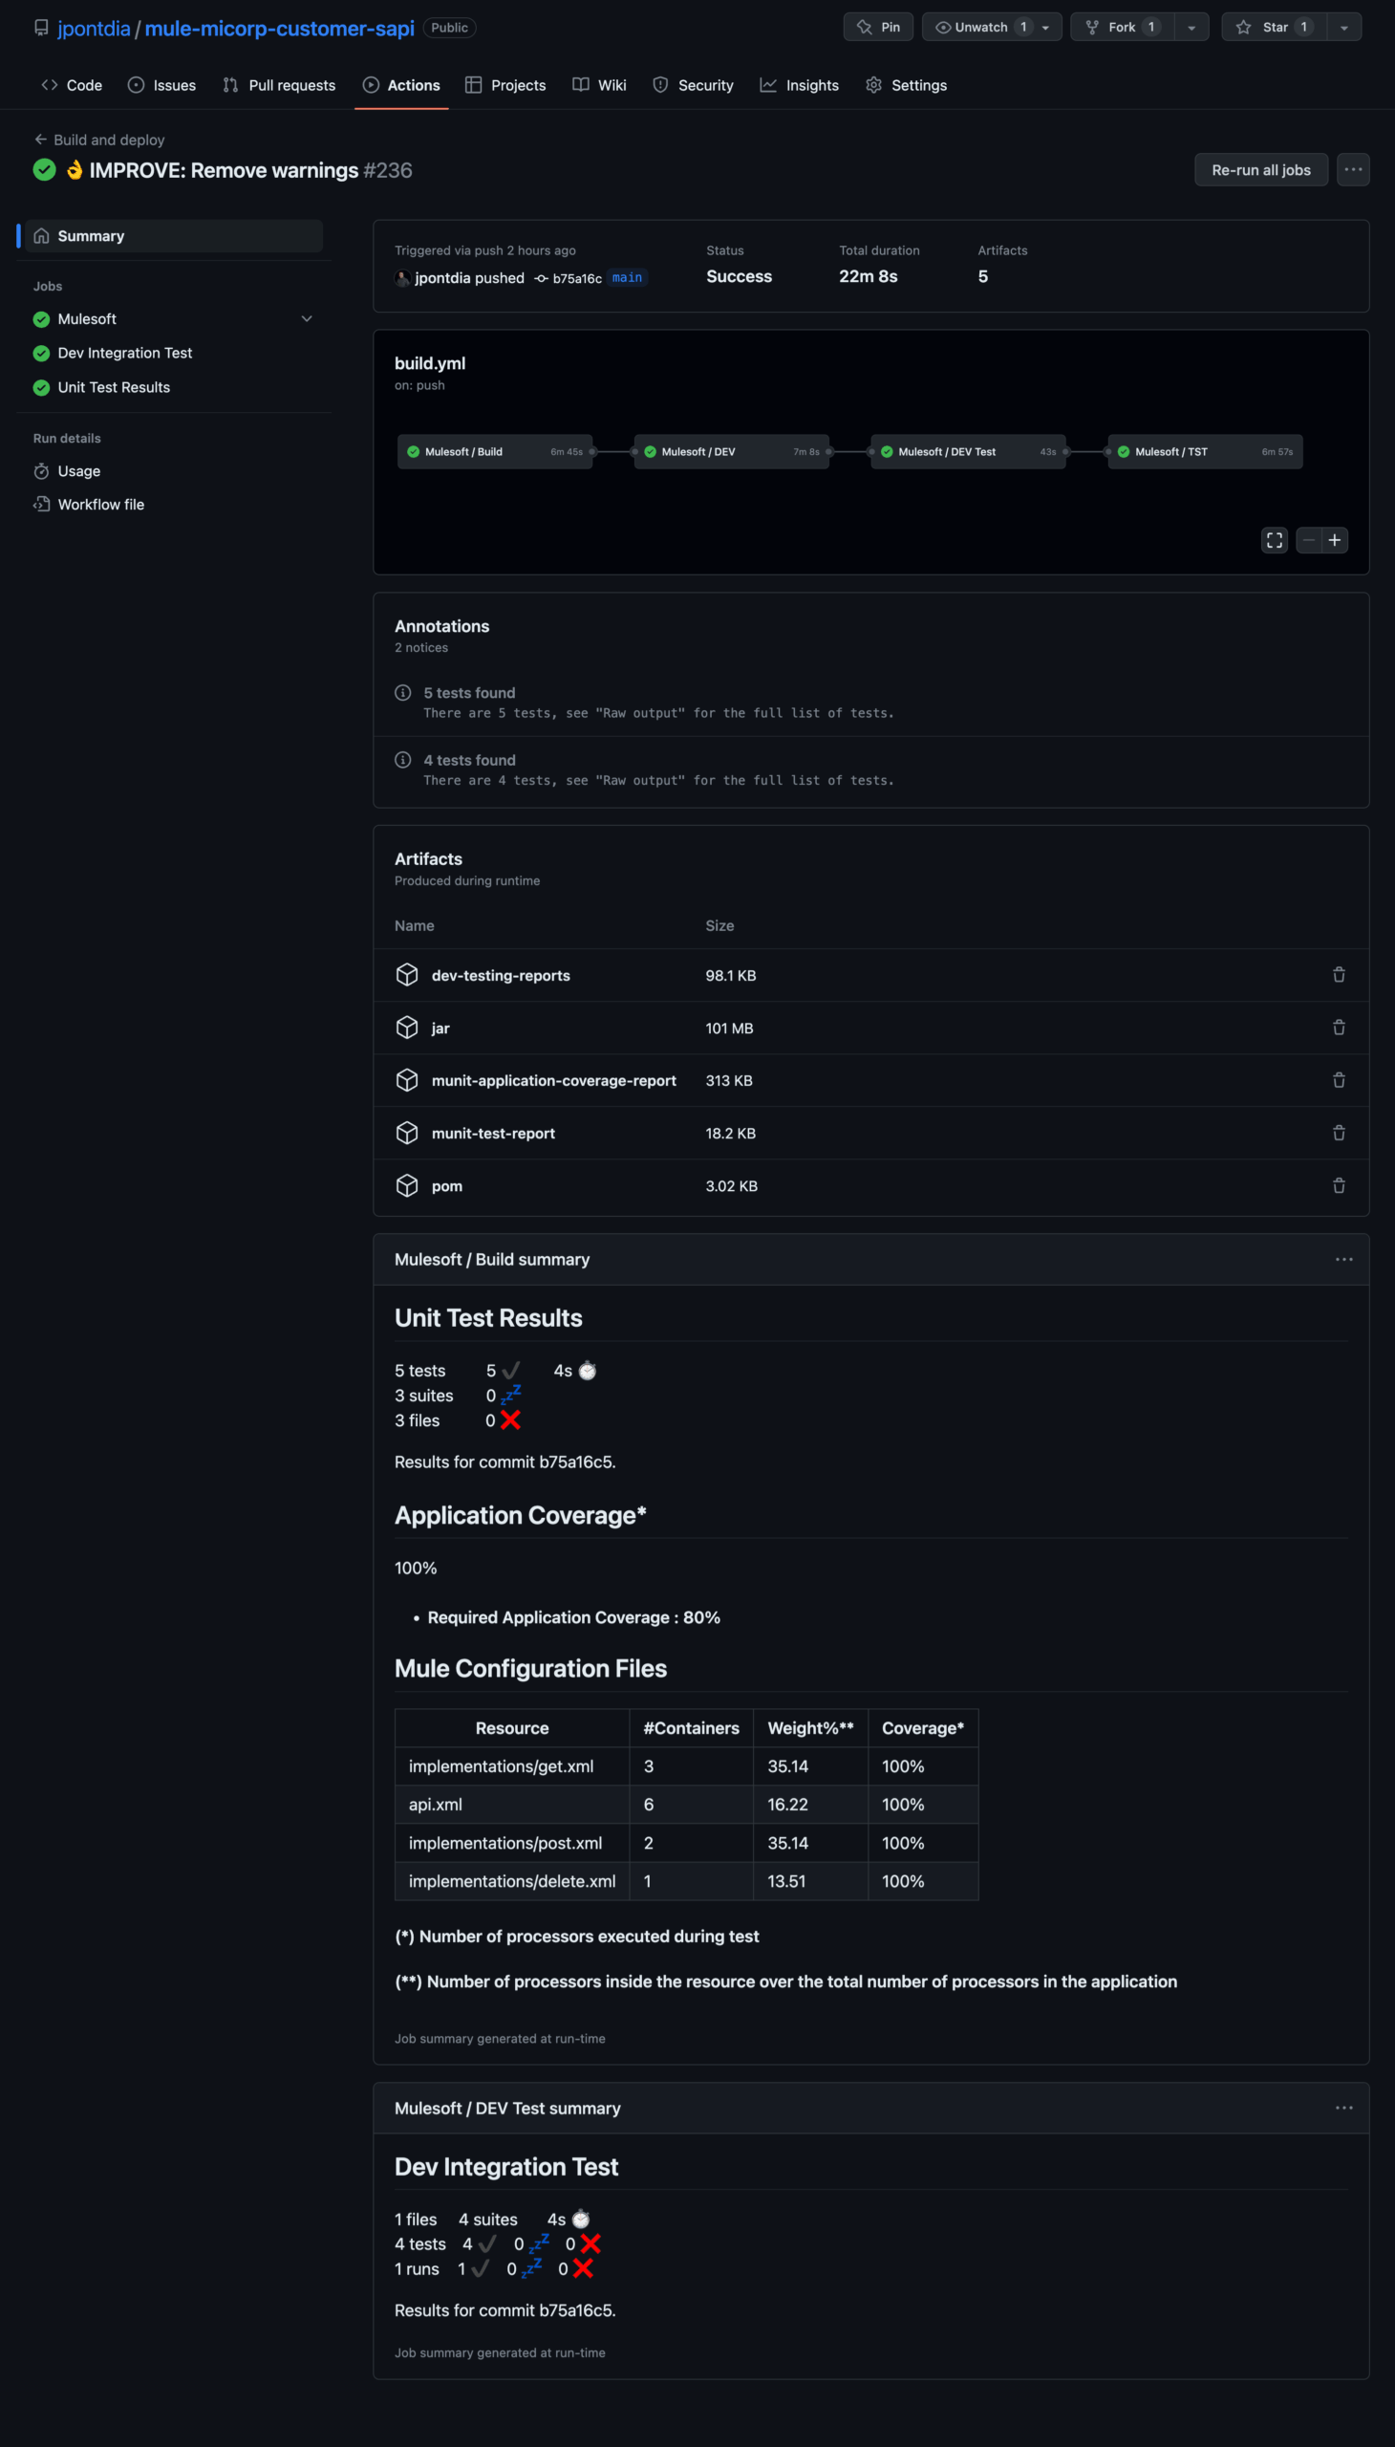Image resolution: width=1395 pixels, height=2447 pixels.
Task: Click the trash icon for pom artifact
Action: (x=1339, y=1185)
